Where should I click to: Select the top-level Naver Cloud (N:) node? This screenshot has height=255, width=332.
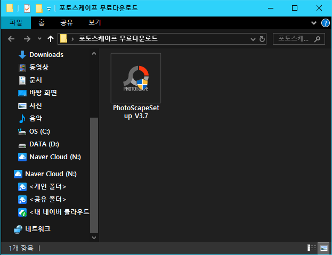click(x=51, y=174)
